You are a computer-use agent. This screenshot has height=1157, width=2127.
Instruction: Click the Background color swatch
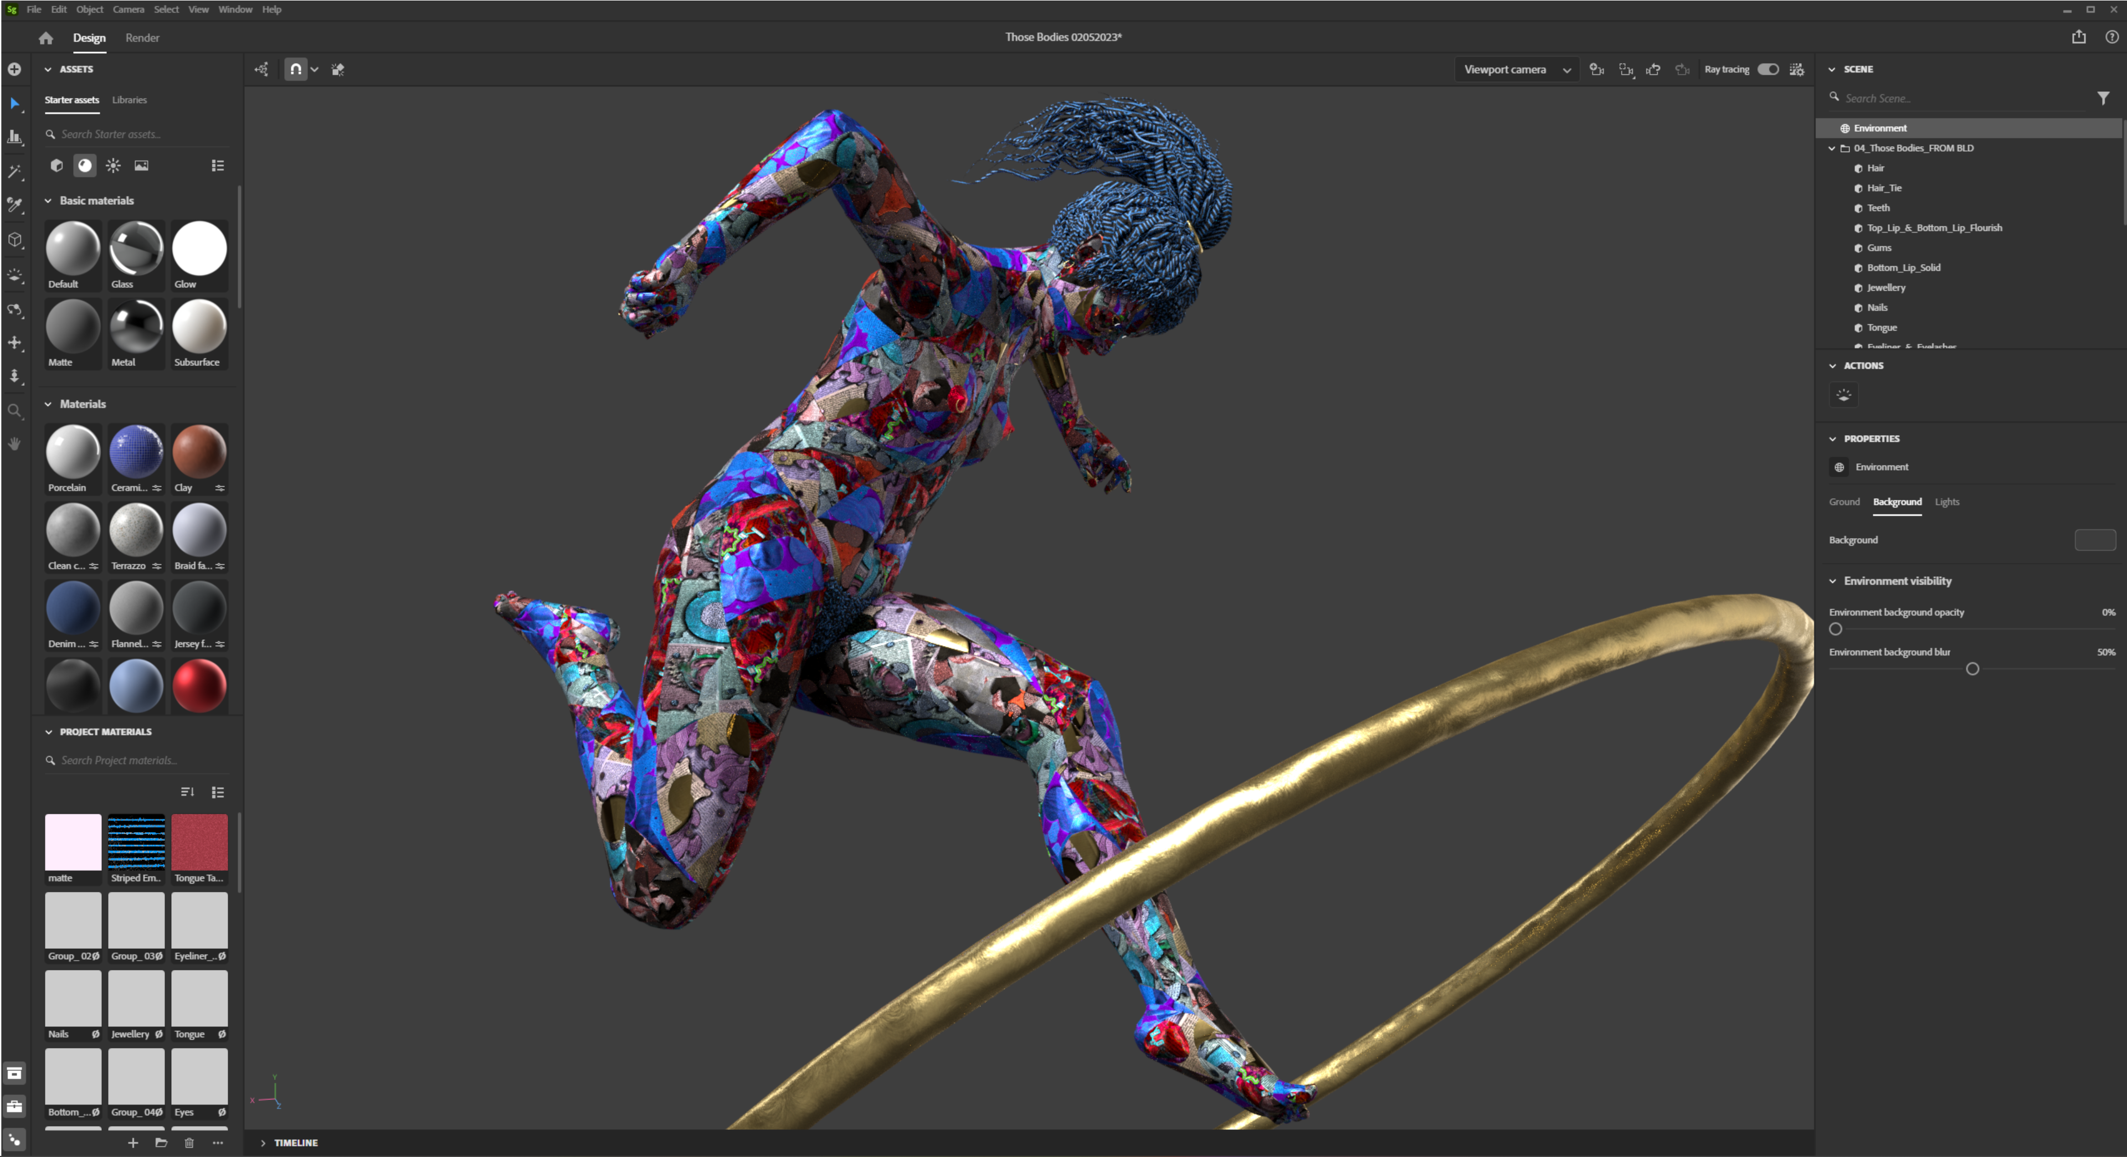[2095, 540]
